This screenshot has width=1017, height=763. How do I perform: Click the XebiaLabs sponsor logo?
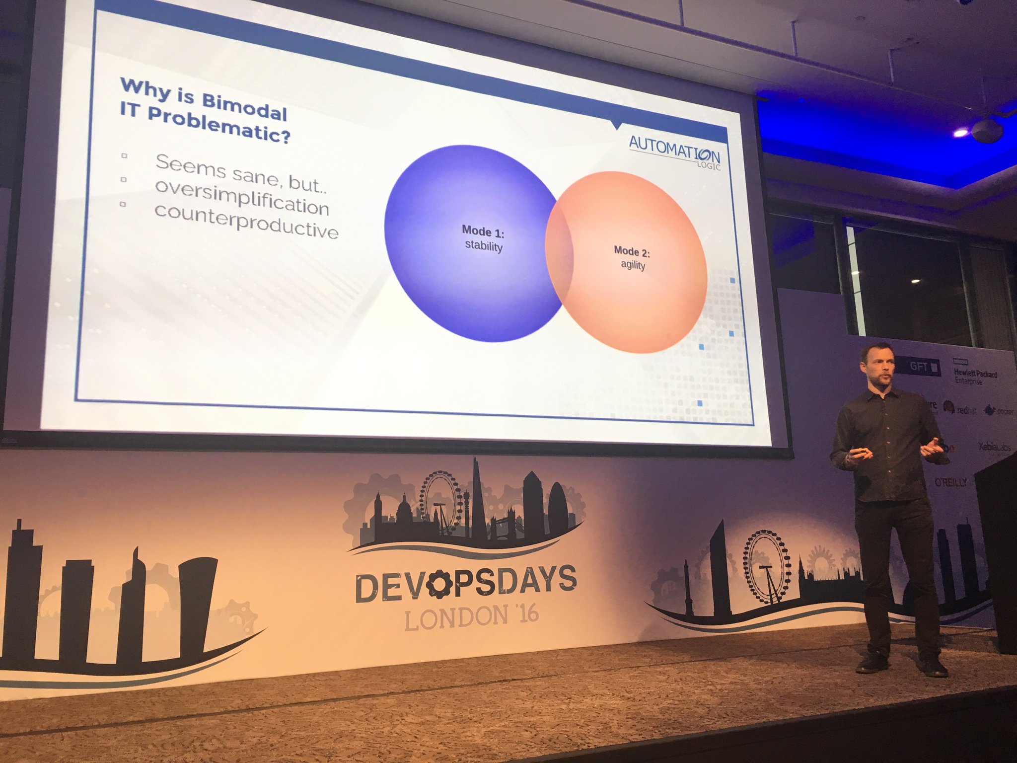pos(994,447)
